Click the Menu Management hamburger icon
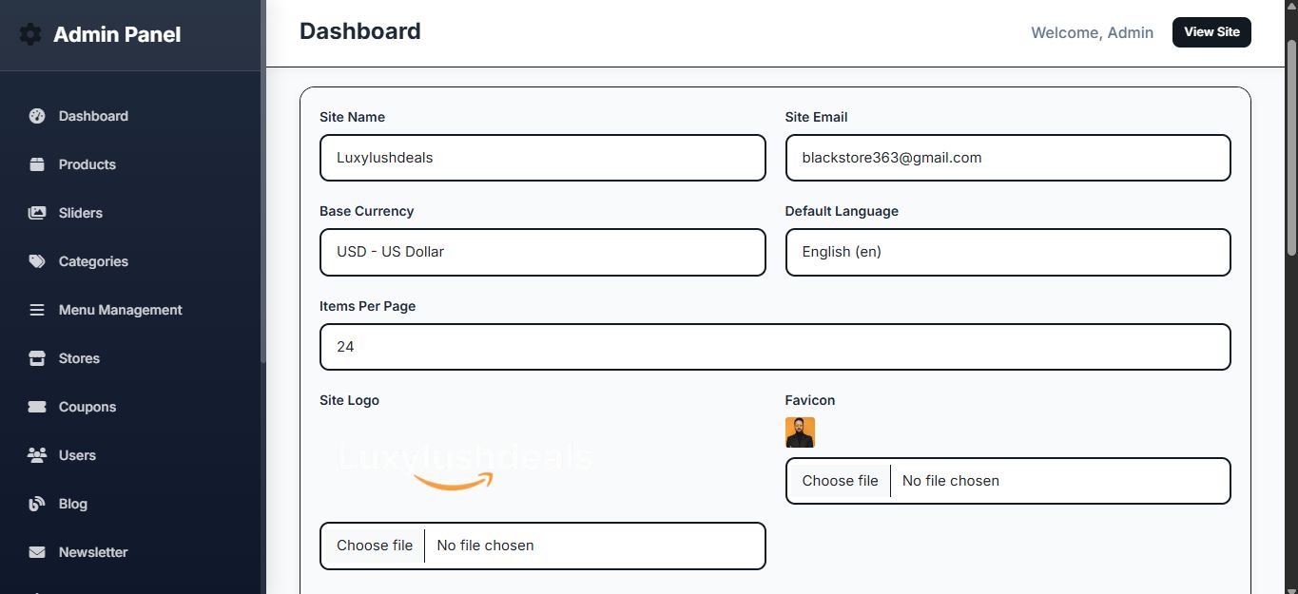 tap(37, 310)
